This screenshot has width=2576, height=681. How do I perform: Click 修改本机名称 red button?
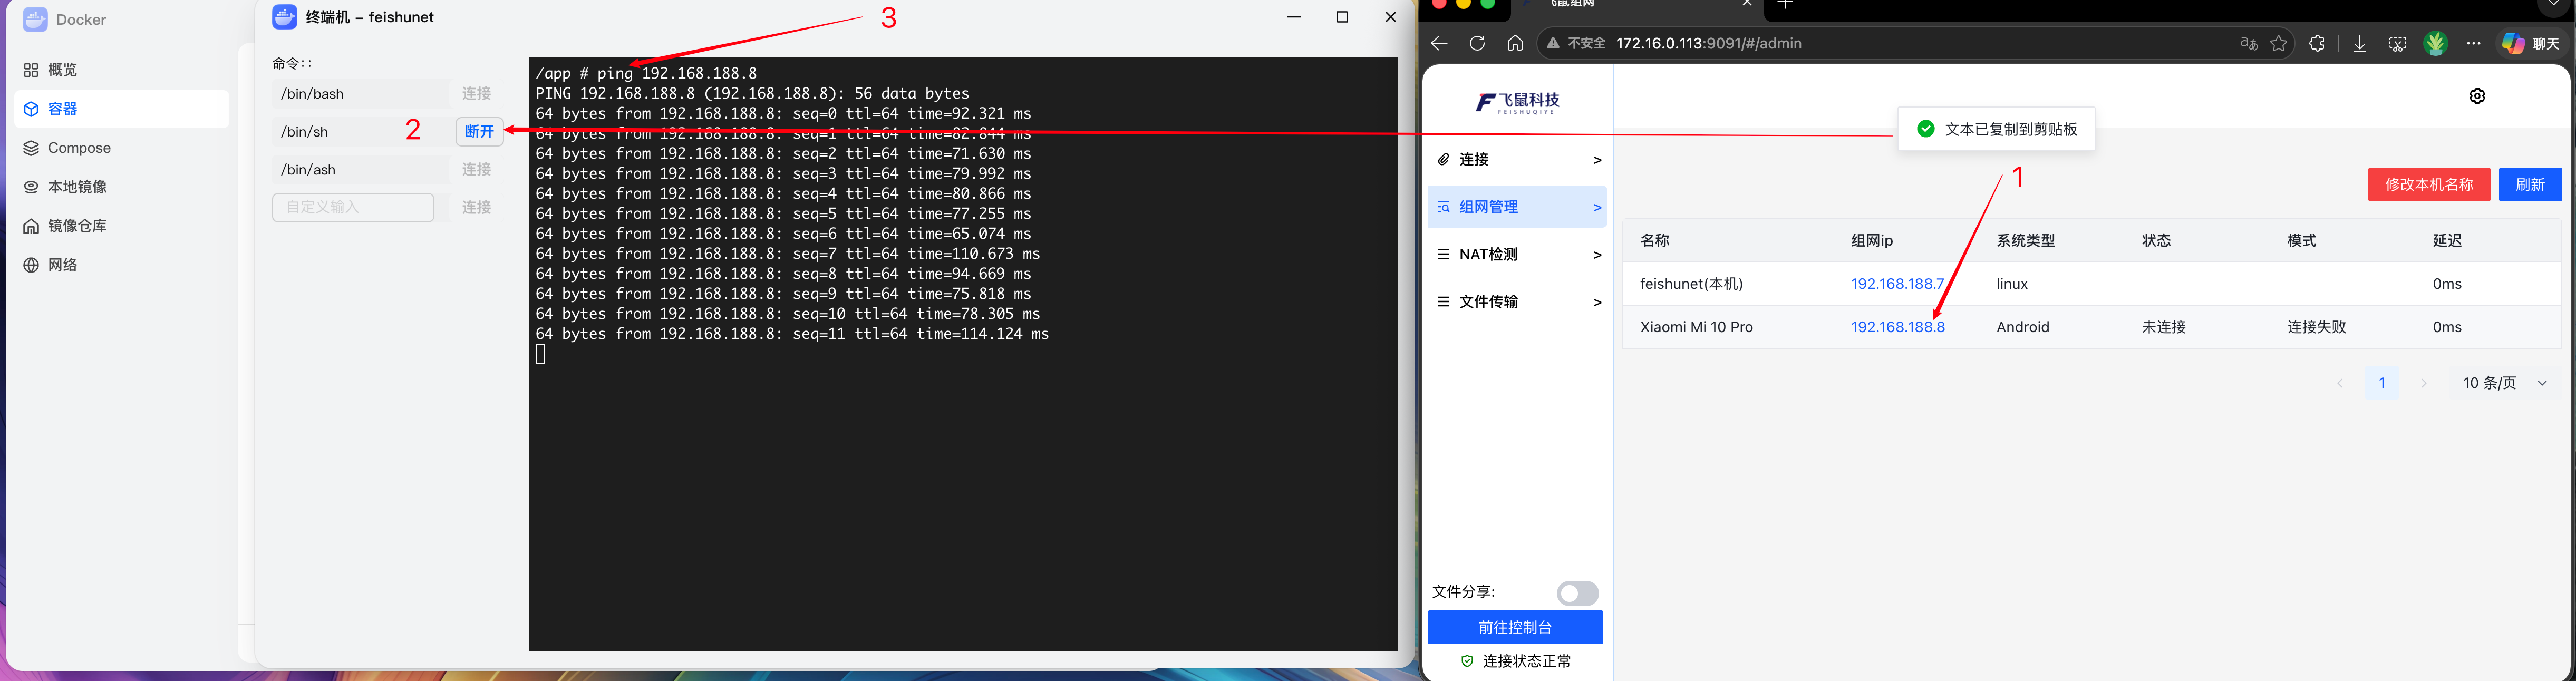(x=2428, y=185)
